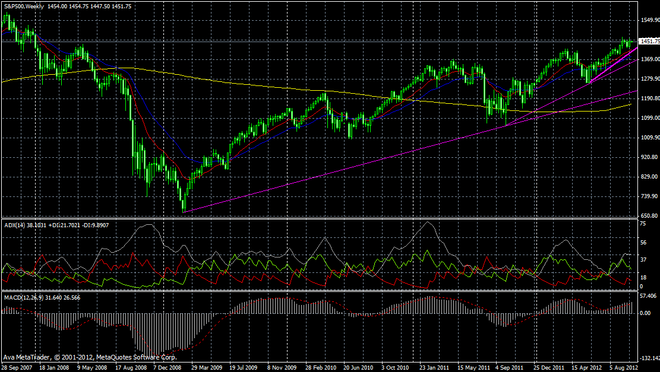Viewport: 660px width, 372px height.
Task: Click the 57.406 MACD scale value
Action: pos(648,295)
